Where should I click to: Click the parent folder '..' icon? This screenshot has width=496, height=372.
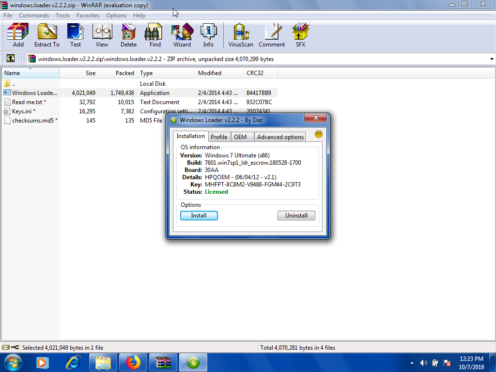[x=7, y=83]
